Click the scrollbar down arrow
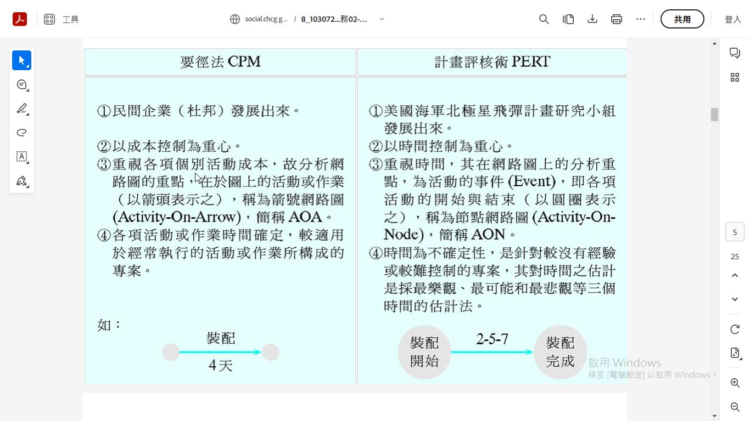Viewport: 750px width, 421px height. click(x=714, y=416)
